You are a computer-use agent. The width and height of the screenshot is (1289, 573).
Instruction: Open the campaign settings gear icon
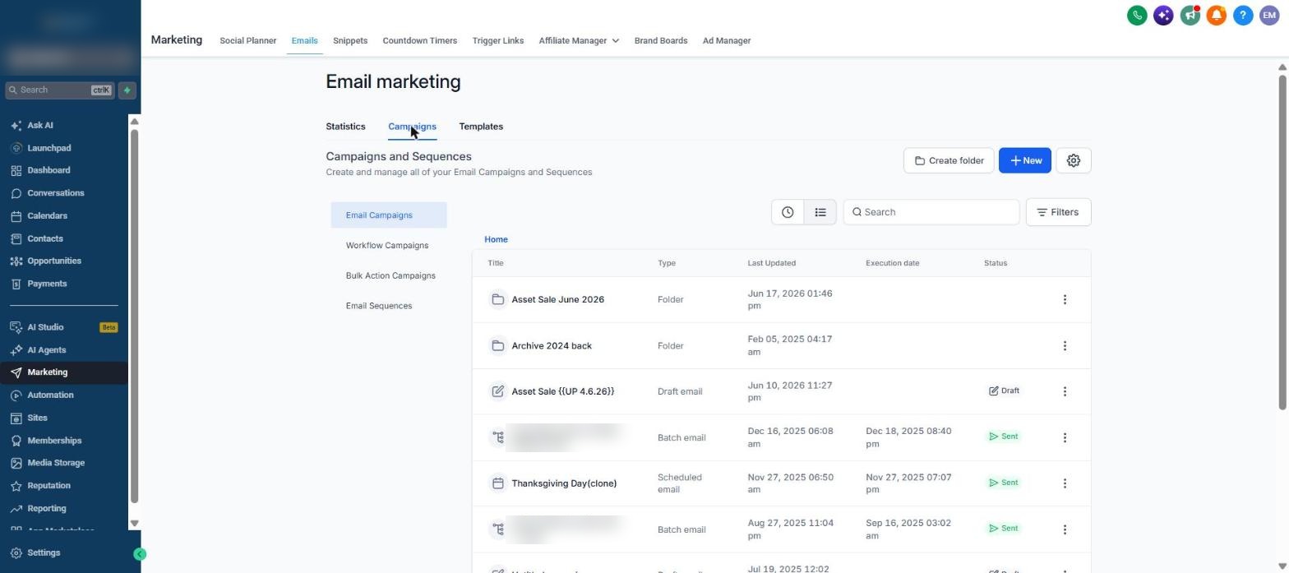pos(1073,160)
